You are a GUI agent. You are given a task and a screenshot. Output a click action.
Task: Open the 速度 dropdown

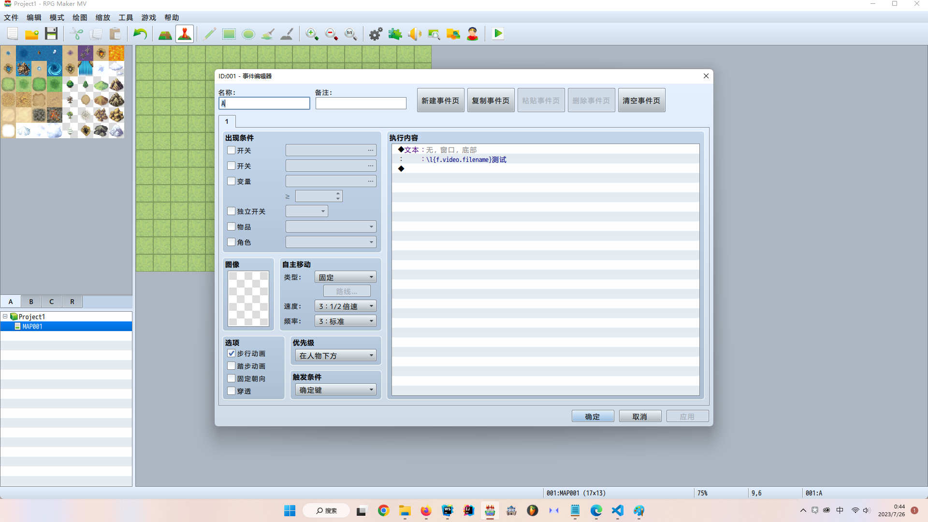click(x=346, y=306)
